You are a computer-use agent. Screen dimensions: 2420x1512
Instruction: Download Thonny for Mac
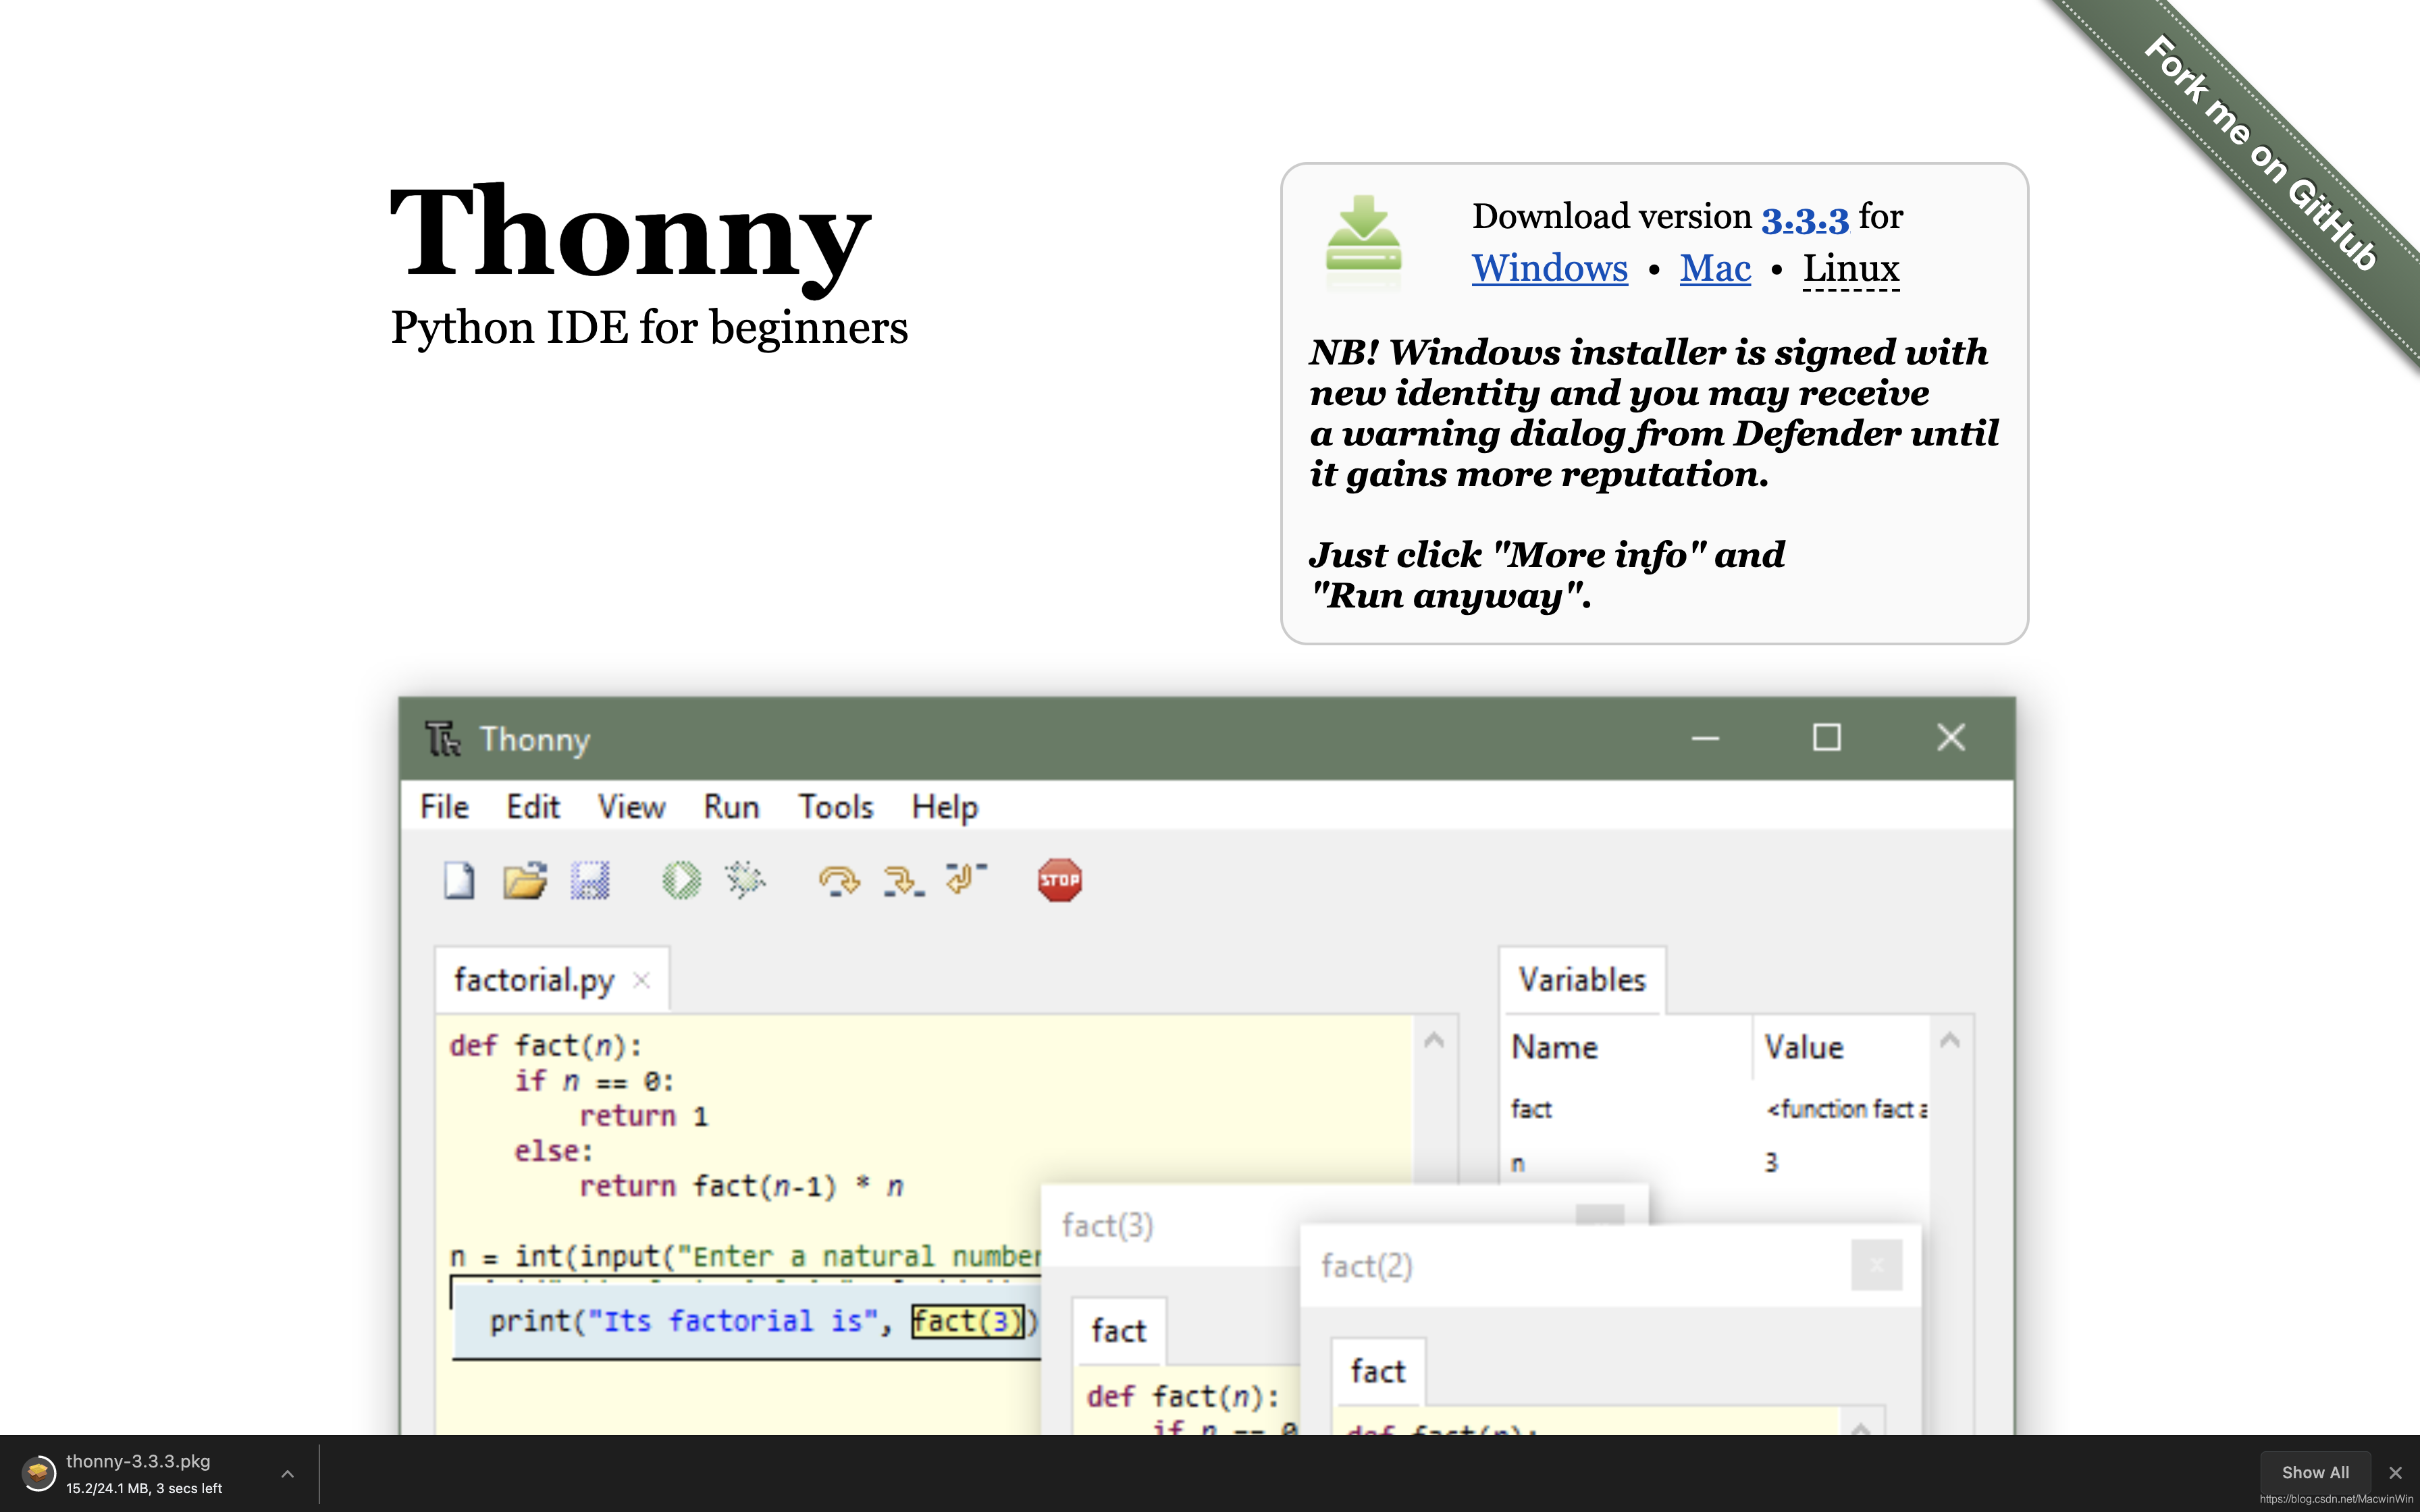[x=1715, y=268]
